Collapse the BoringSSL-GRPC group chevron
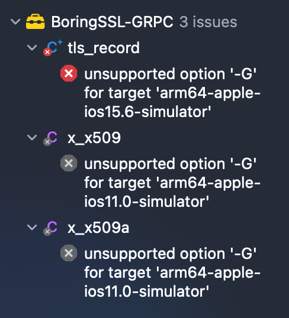 click(x=15, y=21)
